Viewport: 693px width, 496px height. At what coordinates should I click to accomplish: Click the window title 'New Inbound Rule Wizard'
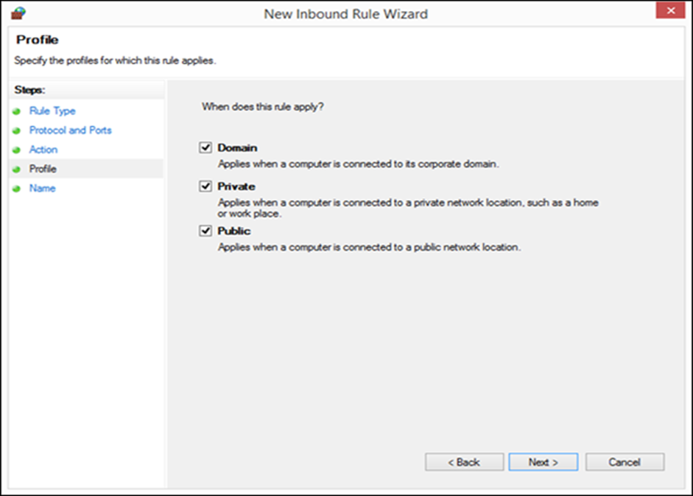(345, 14)
